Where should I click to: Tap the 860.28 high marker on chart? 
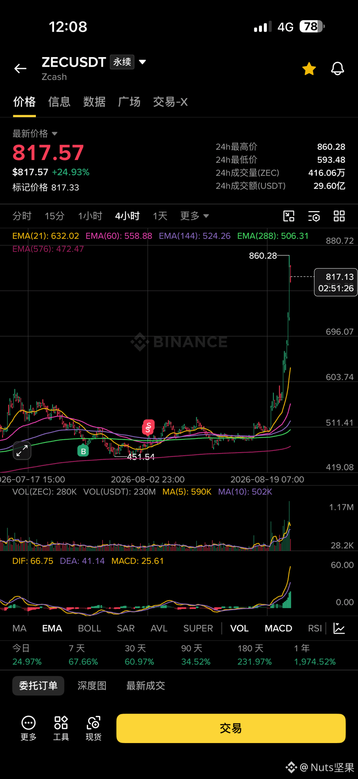tap(263, 256)
